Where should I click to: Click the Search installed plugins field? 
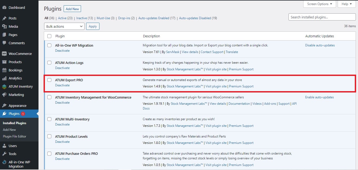pos(322,17)
